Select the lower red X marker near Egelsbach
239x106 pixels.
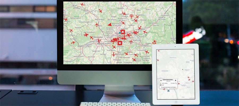tap(120, 43)
